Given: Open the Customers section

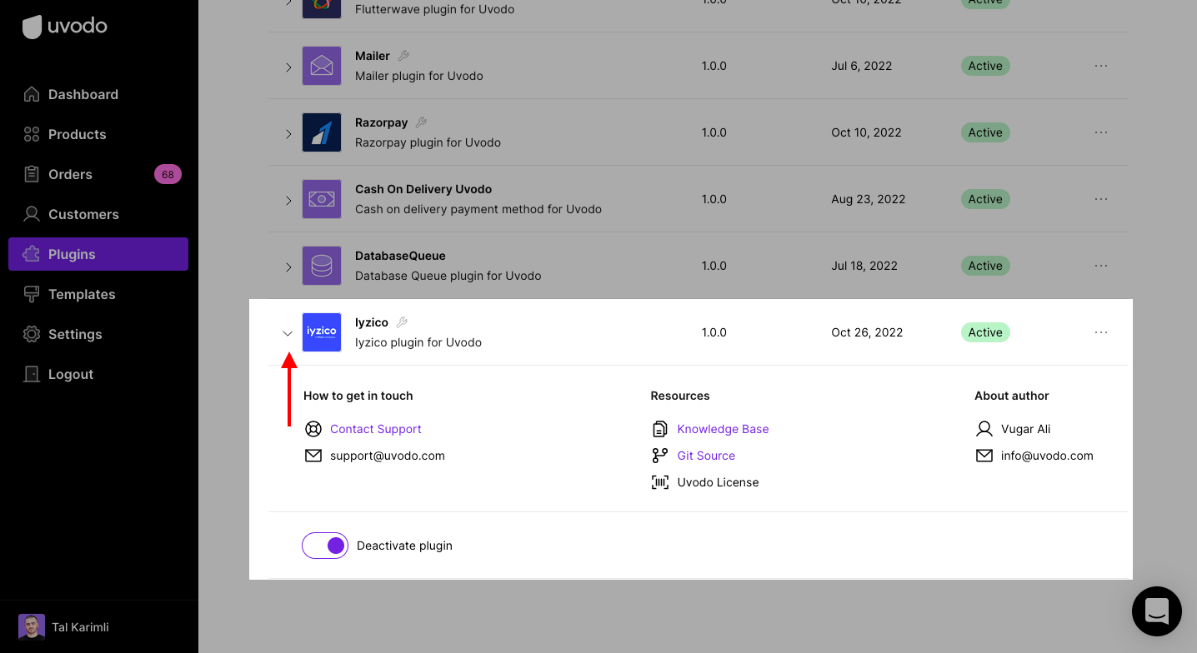Looking at the screenshot, I should click(x=98, y=214).
